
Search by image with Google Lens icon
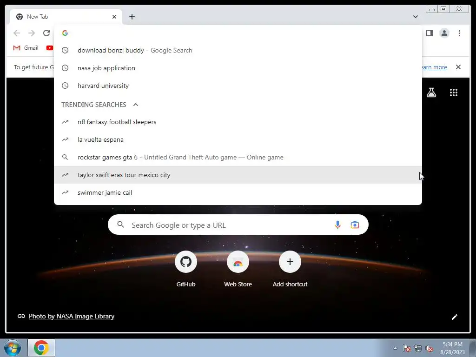(x=355, y=225)
